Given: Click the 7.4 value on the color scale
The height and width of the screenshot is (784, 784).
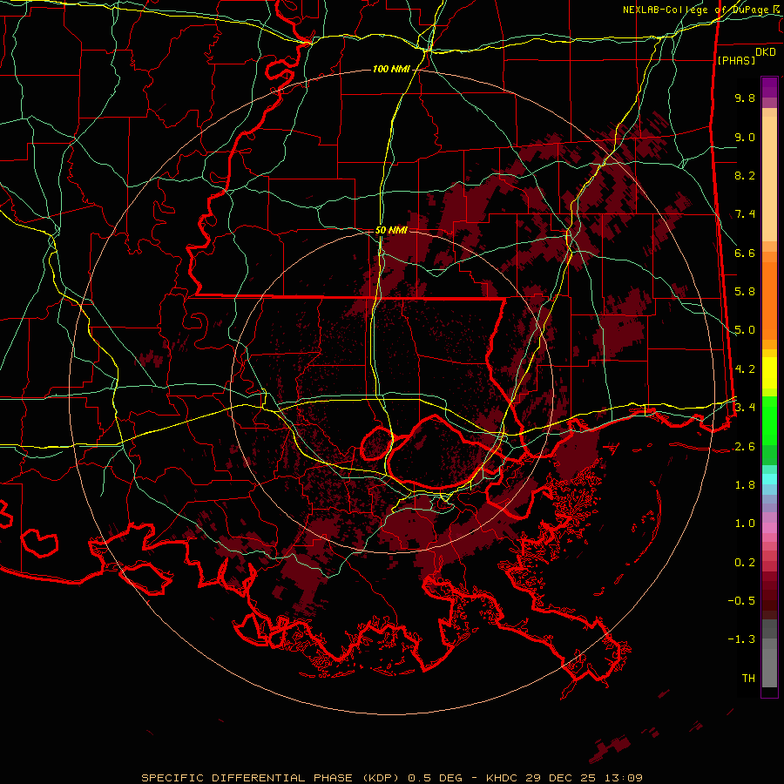Looking at the screenshot, I should click(x=745, y=214).
